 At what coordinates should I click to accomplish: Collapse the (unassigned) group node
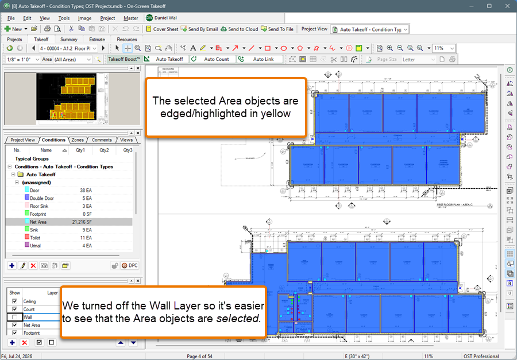(x=17, y=183)
